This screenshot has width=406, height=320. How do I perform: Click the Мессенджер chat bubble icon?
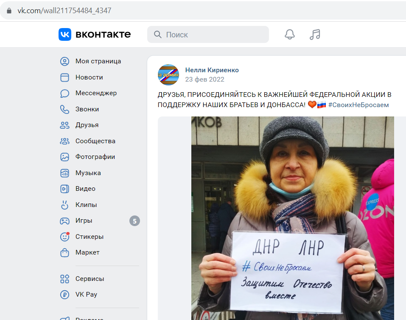click(x=65, y=93)
